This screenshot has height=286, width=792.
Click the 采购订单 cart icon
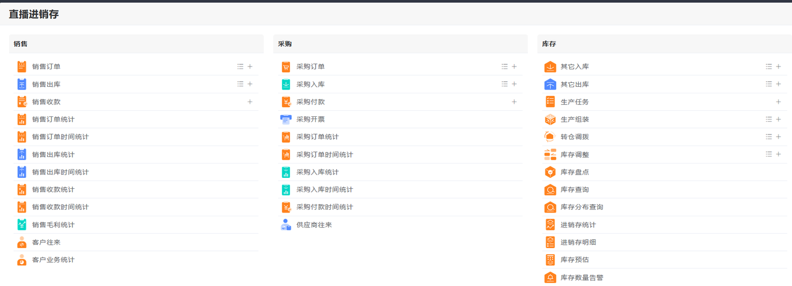286,67
